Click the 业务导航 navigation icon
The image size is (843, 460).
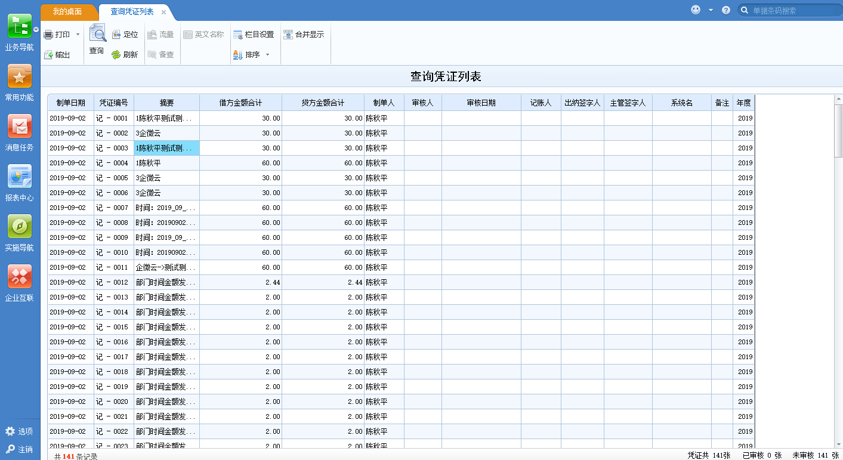coord(20,28)
